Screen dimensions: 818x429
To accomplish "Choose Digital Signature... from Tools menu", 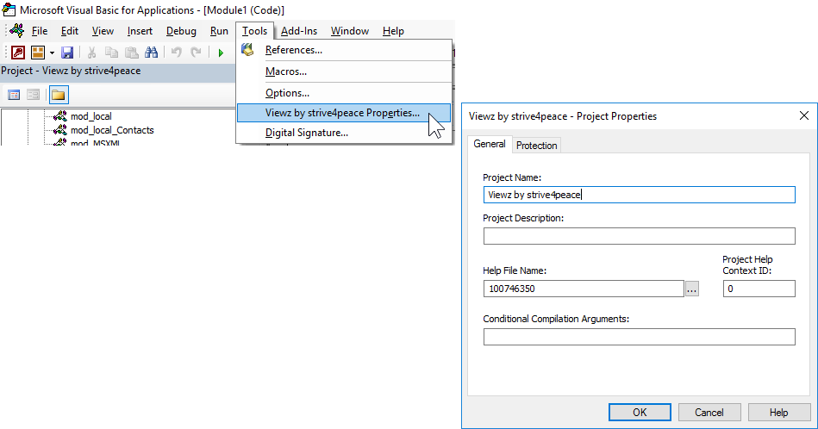I will point(344,133).
